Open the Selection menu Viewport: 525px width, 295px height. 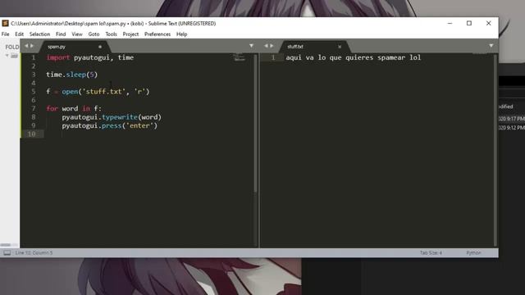[39, 34]
